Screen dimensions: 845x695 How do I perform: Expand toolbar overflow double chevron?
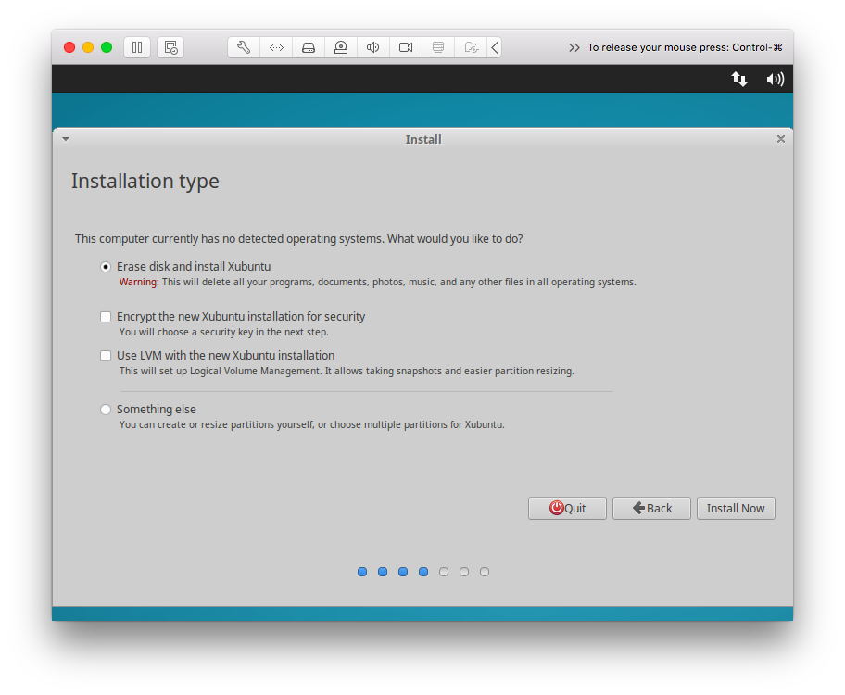[x=574, y=47]
